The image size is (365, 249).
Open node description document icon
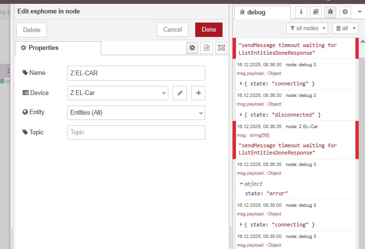click(207, 47)
